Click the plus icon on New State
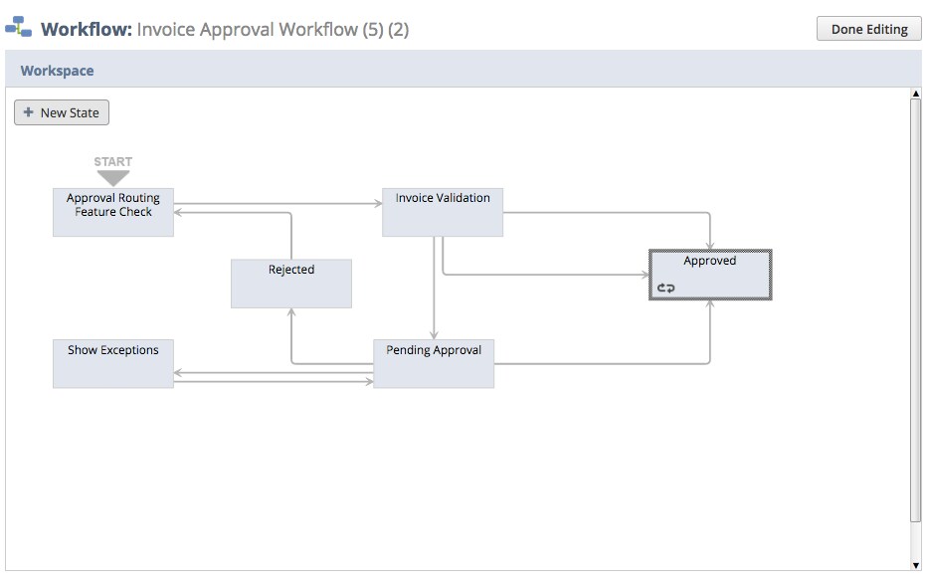Image resolution: width=928 pixels, height=583 pixels. coord(28,111)
